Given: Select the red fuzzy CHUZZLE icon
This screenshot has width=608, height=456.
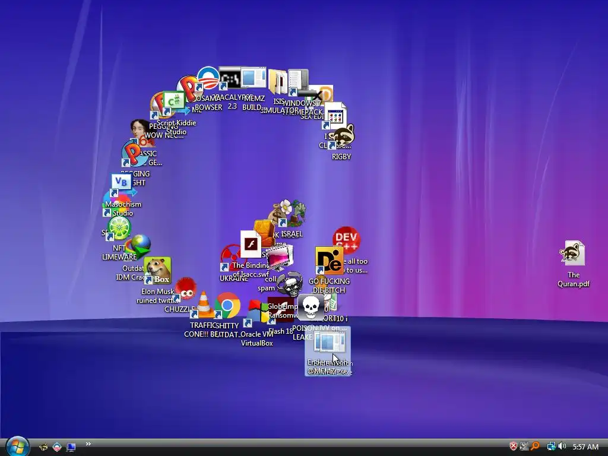Looking at the screenshot, I should point(185,289).
